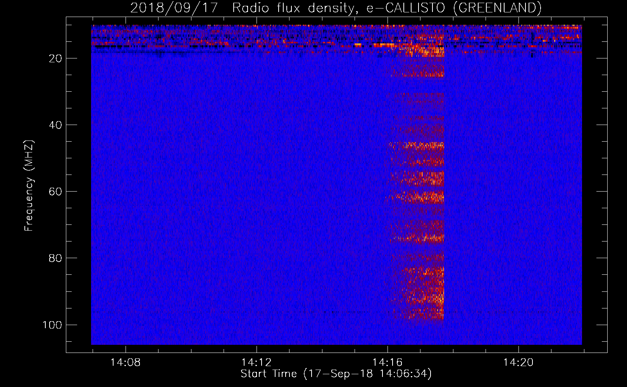
Task: Click the 60 frequency tick label
Action: [x=55, y=192]
